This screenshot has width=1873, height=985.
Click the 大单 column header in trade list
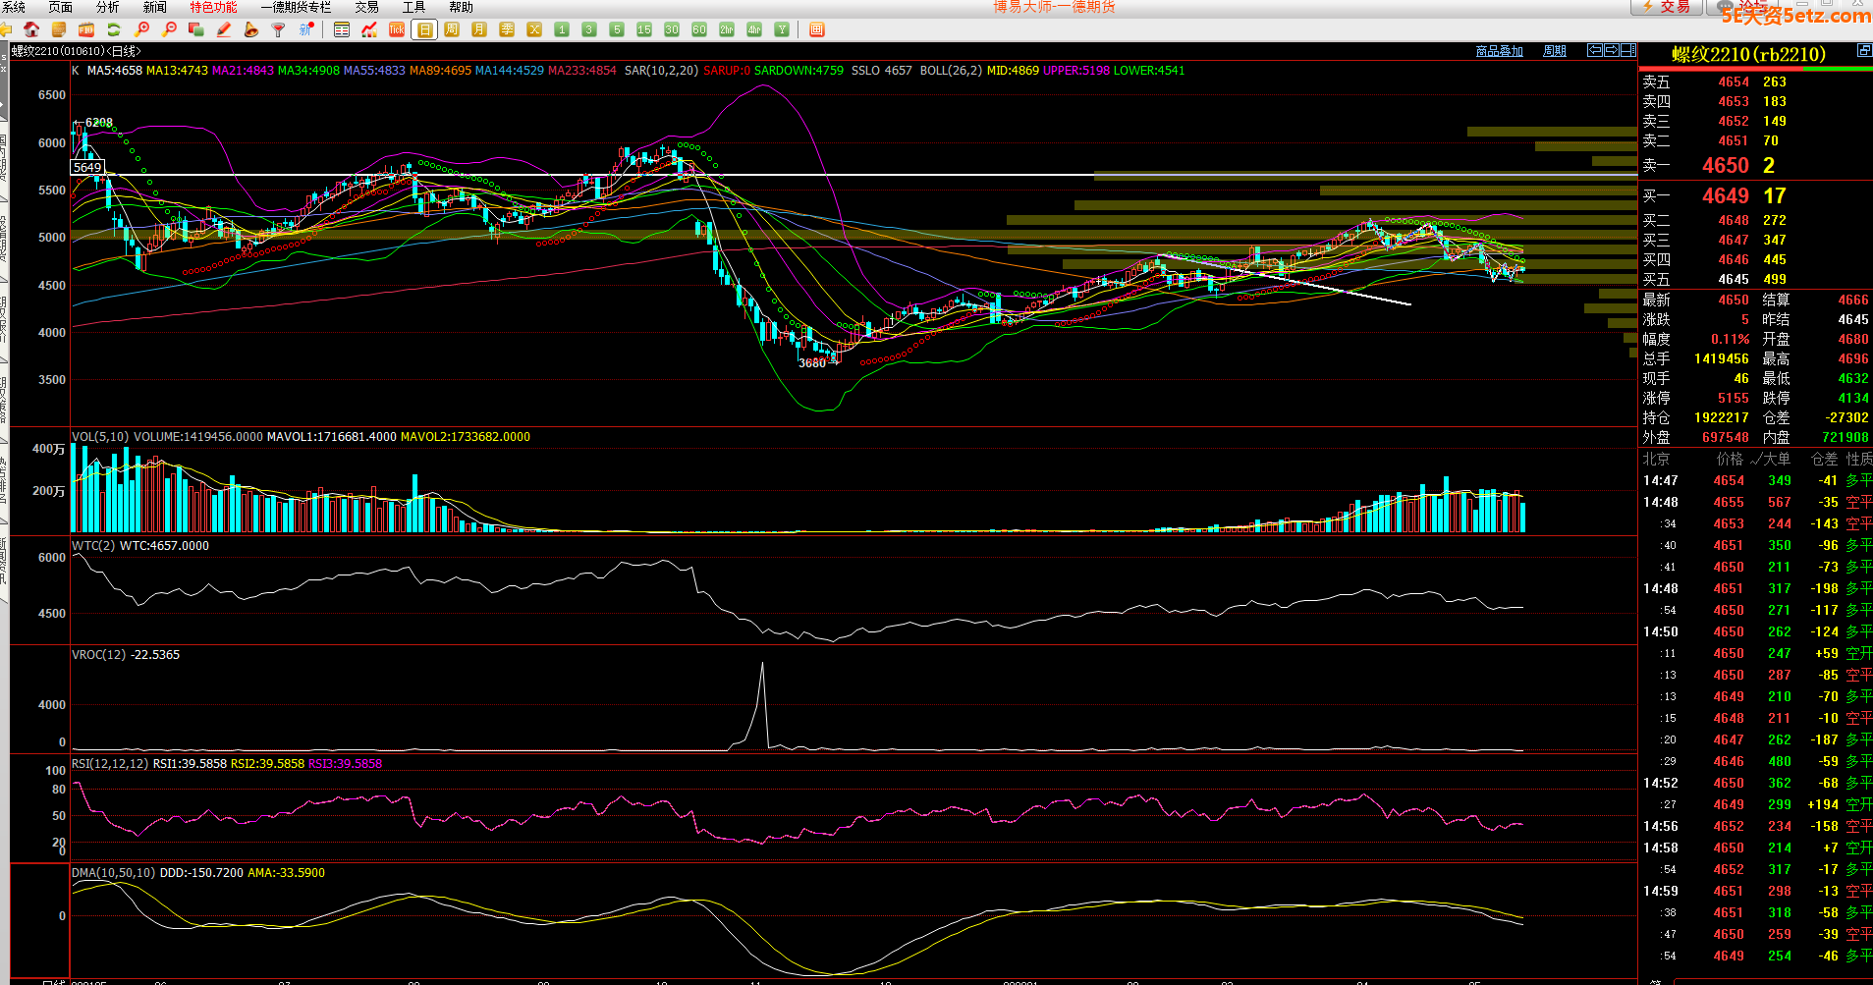point(1777,459)
